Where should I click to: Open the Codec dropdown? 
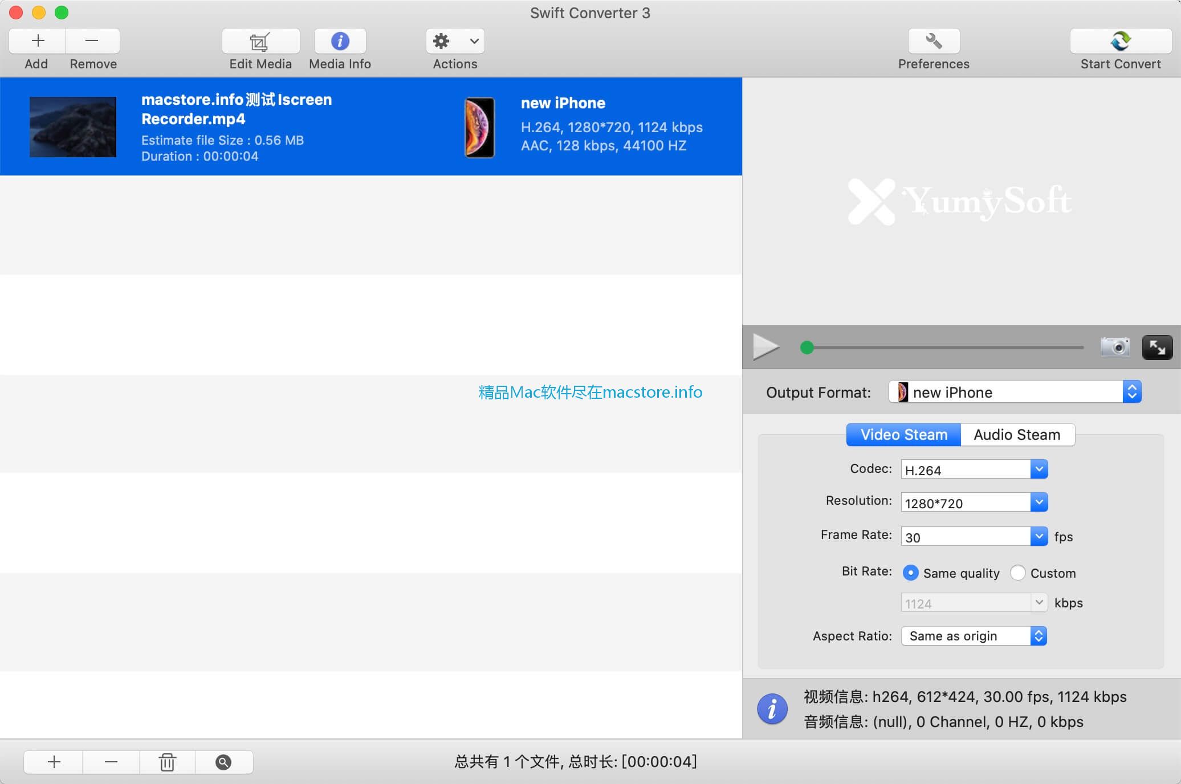[1039, 468]
